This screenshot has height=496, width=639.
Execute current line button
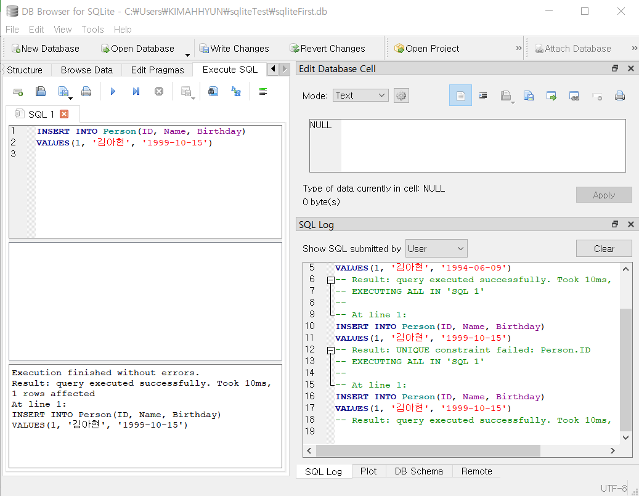(136, 92)
